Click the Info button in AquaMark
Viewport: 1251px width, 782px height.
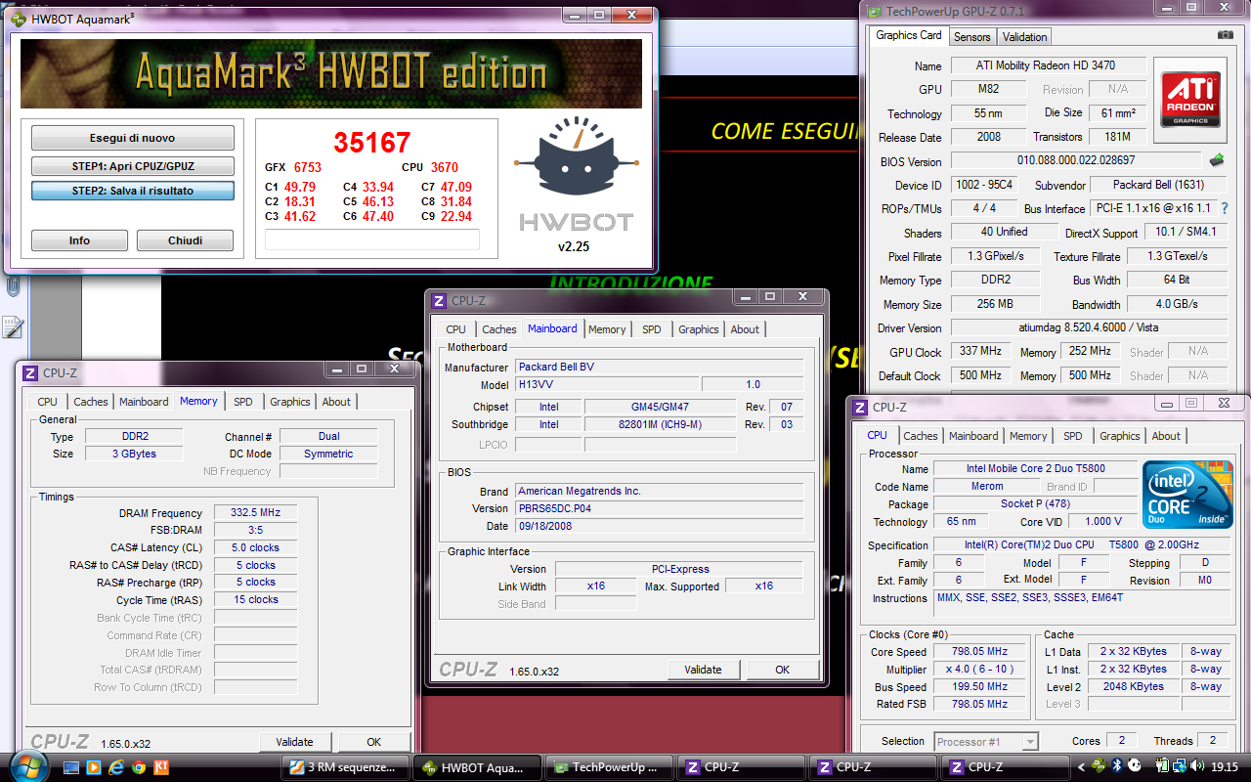[x=79, y=240]
